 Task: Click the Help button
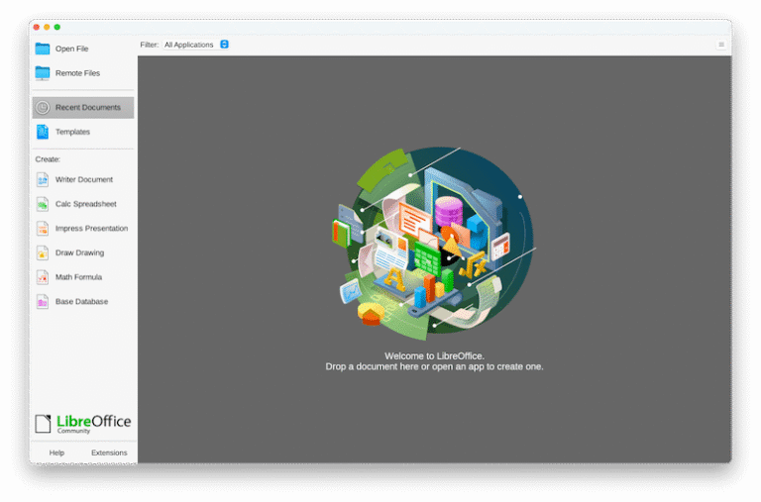pos(56,452)
